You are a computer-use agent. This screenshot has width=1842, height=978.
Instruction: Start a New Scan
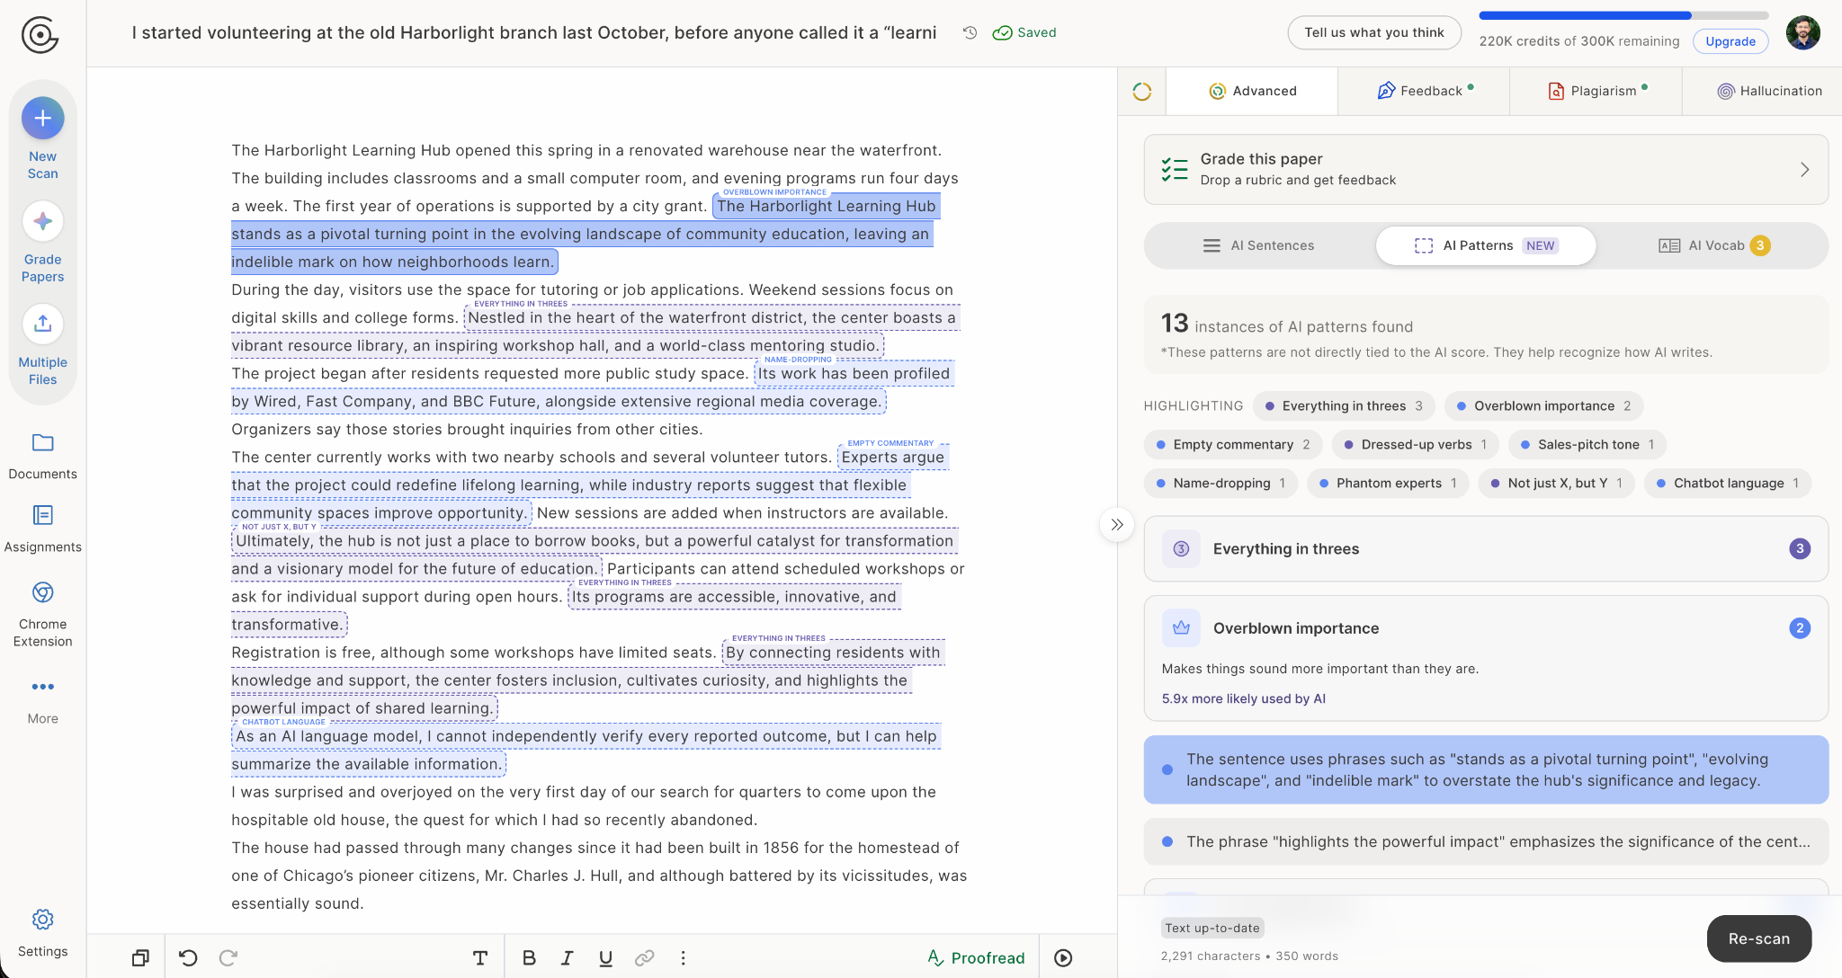click(x=42, y=138)
